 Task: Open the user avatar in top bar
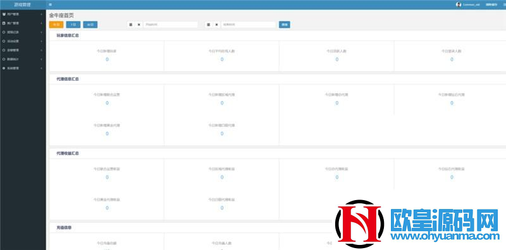click(x=459, y=4)
